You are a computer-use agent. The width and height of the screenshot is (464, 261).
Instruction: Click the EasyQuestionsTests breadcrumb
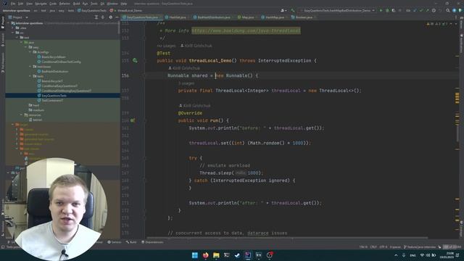pyautogui.click(x=92, y=10)
